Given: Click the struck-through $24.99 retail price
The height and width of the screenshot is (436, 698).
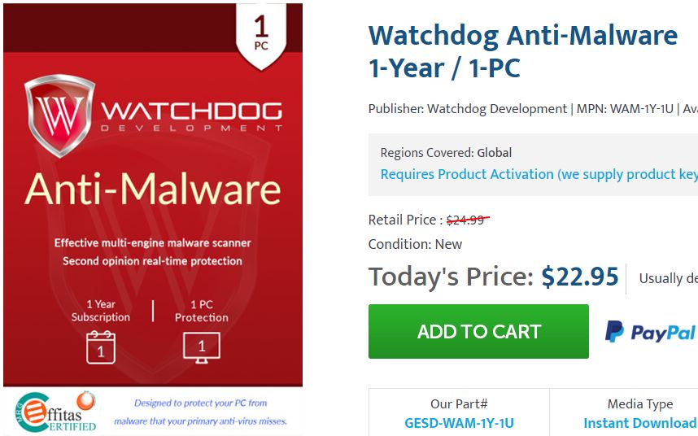Looking at the screenshot, I should tap(467, 219).
